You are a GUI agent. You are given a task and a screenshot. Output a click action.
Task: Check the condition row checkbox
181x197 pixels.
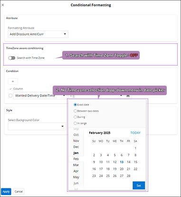click(10, 96)
